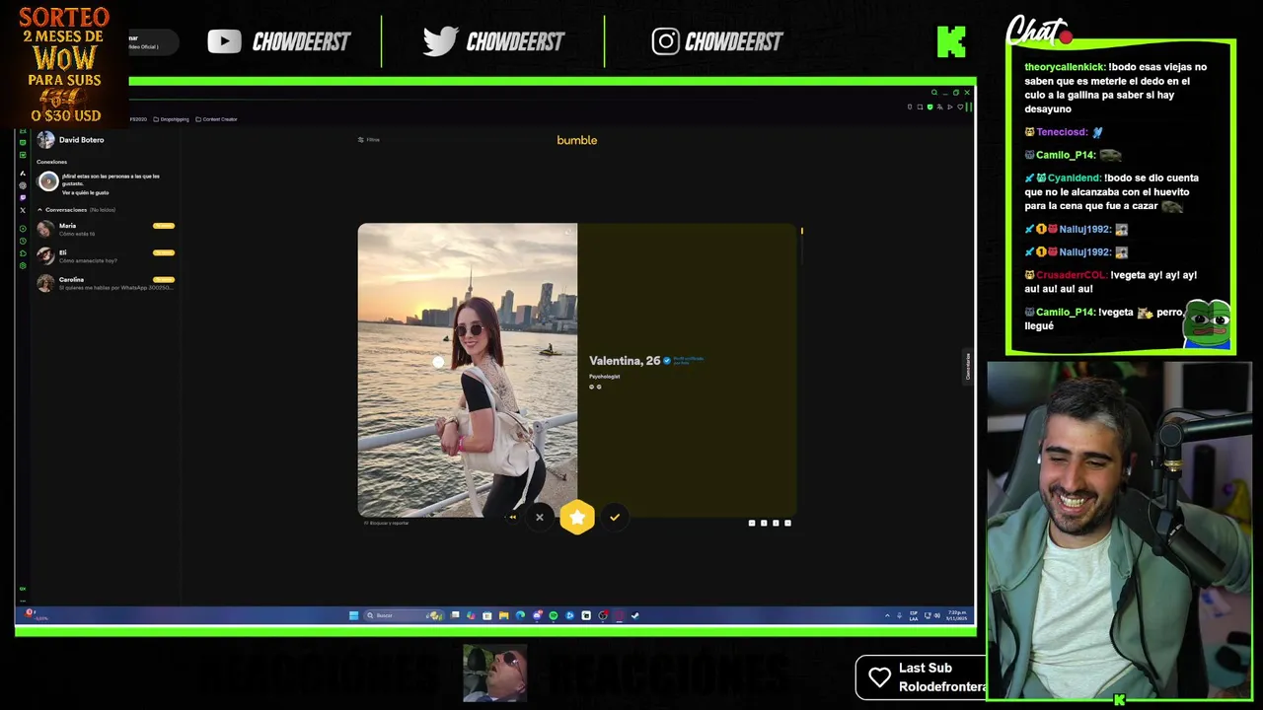Click the taskbar Buscar search box
1263x710 pixels.
[x=404, y=615]
